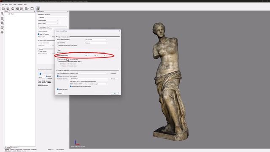Open the File menu

click(x=3, y=4)
